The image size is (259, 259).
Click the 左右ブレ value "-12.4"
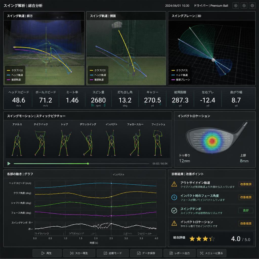(x=208, y=100)
